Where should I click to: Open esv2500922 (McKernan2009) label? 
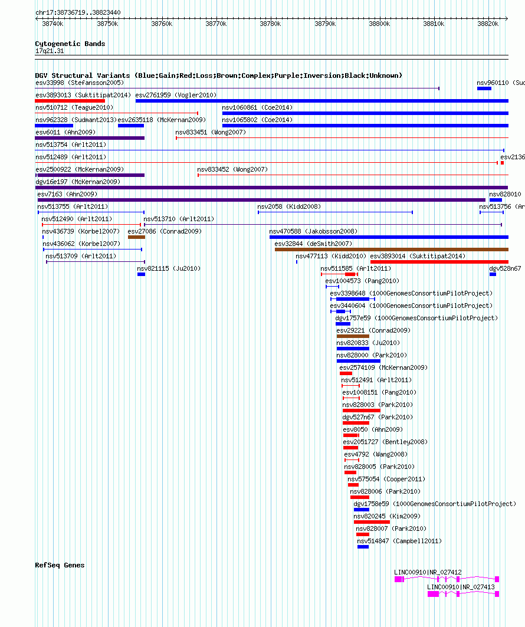coord(80,169)
